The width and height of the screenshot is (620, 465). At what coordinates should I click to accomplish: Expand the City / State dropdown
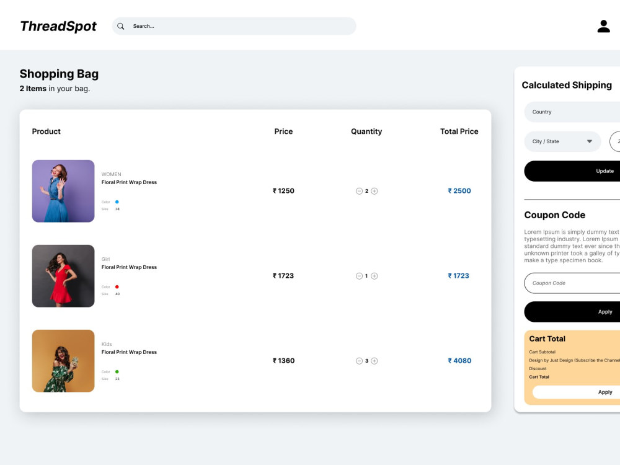point(562,141)
